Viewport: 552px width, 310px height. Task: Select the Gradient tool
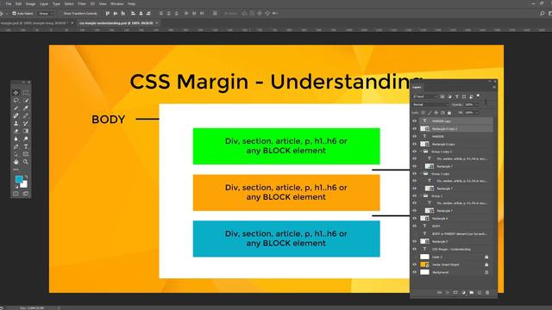coord(26,131)
